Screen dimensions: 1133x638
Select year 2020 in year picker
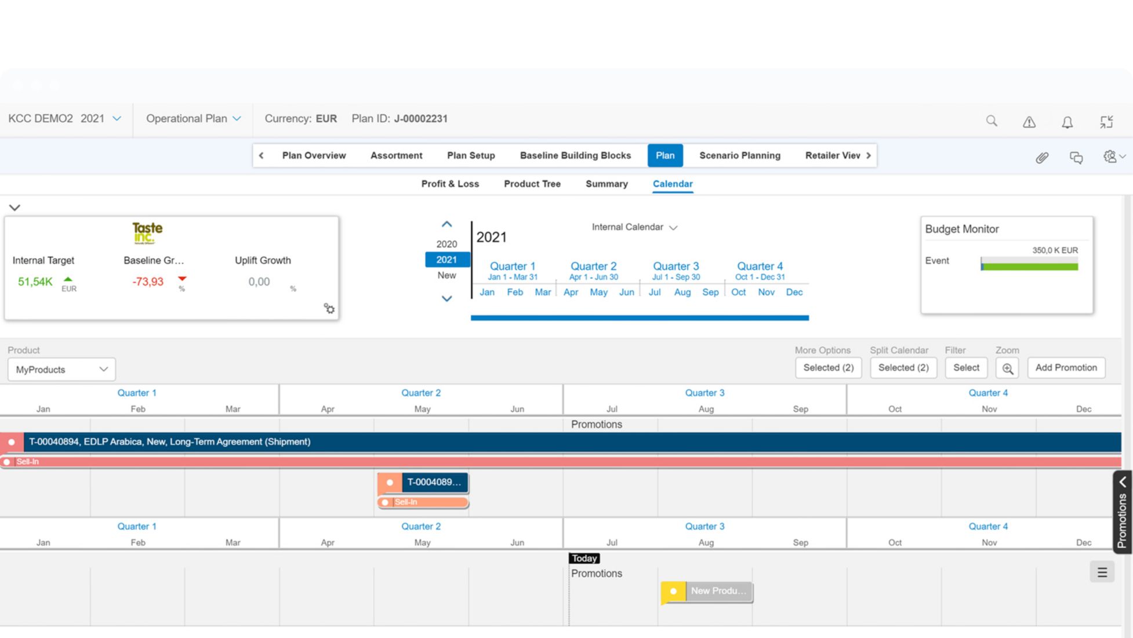point(446,244)
